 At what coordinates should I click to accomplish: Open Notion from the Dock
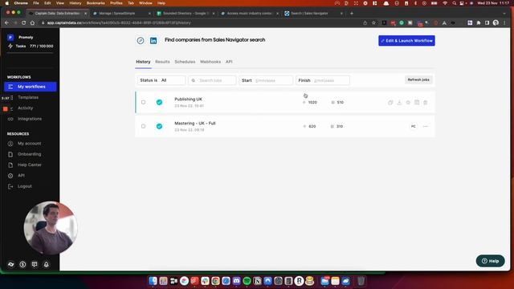pos(257,281)
